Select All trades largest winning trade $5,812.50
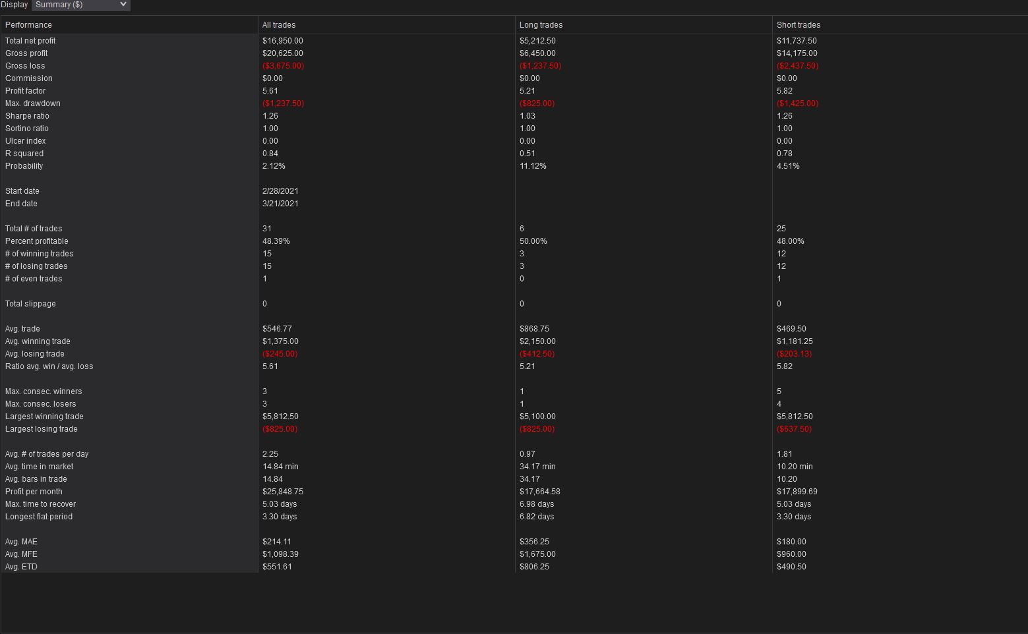 coord(280,417)
